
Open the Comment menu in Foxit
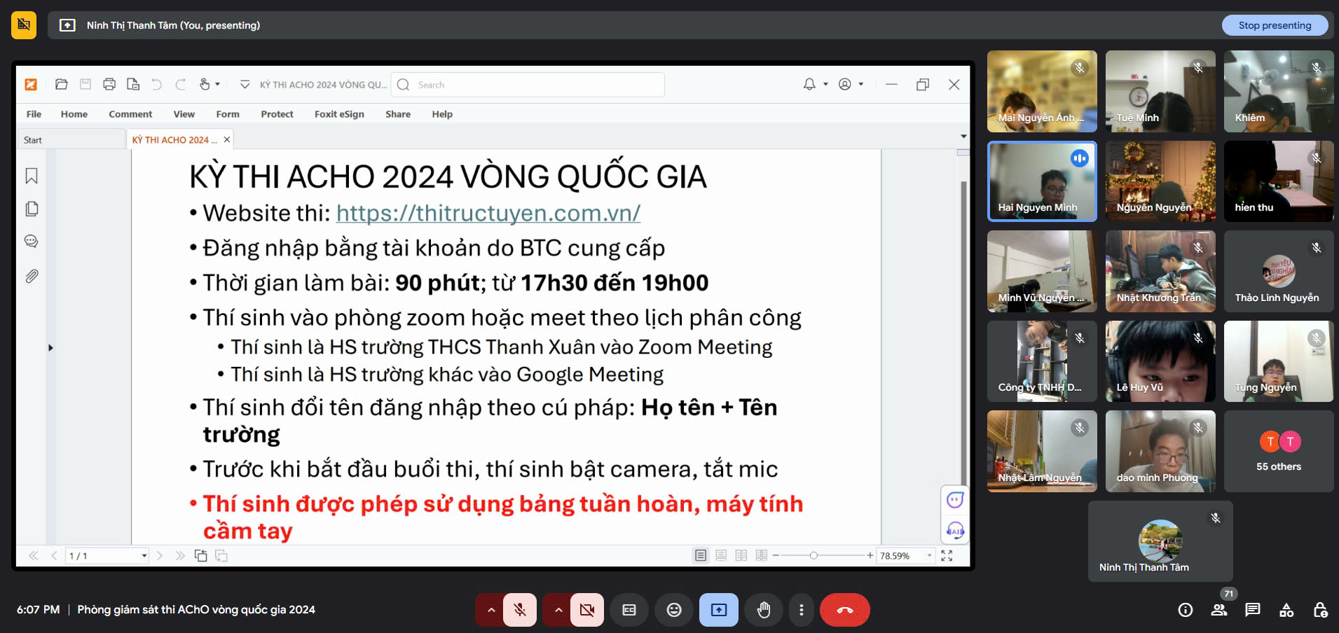point(130,114)
